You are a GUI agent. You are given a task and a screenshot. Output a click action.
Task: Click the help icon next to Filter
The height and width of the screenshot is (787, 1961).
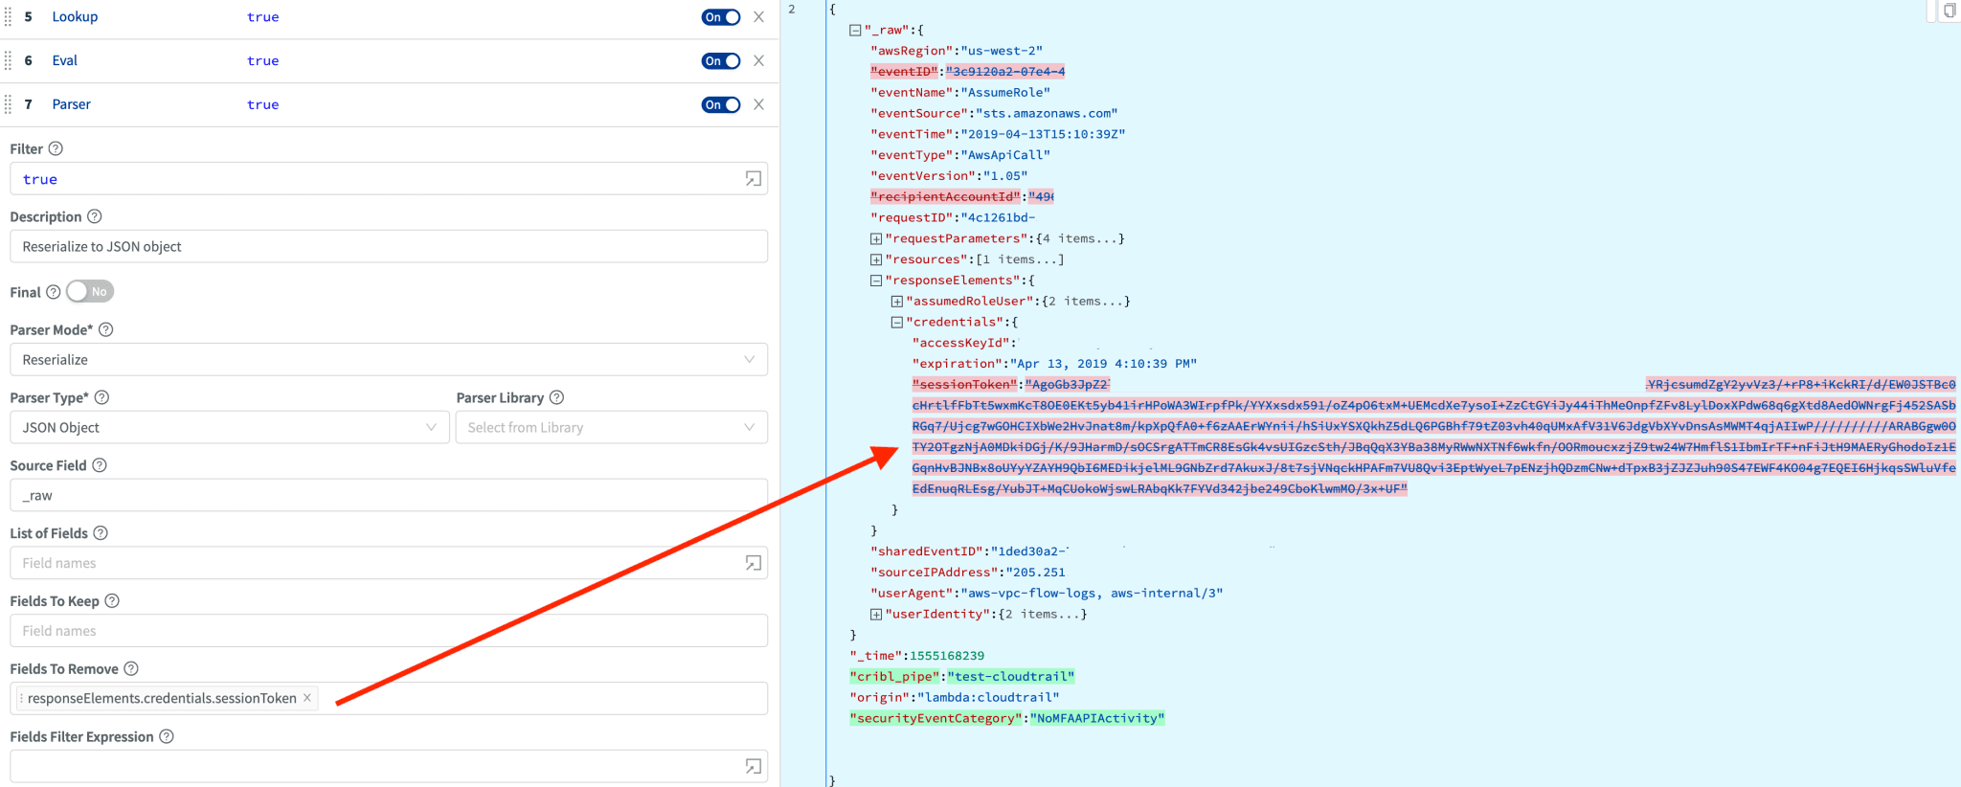tap(56, 148)
